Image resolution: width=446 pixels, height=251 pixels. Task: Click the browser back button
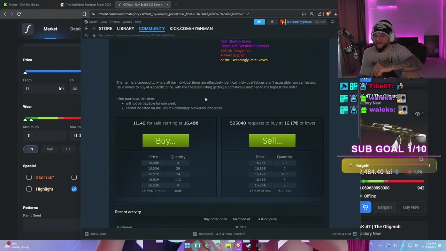(x=5, y=14)
